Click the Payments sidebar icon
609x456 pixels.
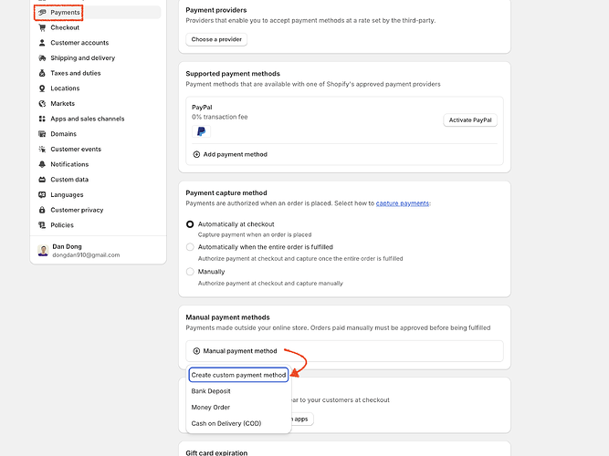click(42, 13)
